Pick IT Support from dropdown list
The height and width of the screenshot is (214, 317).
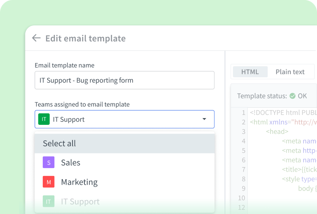click(x=80, y=201)
